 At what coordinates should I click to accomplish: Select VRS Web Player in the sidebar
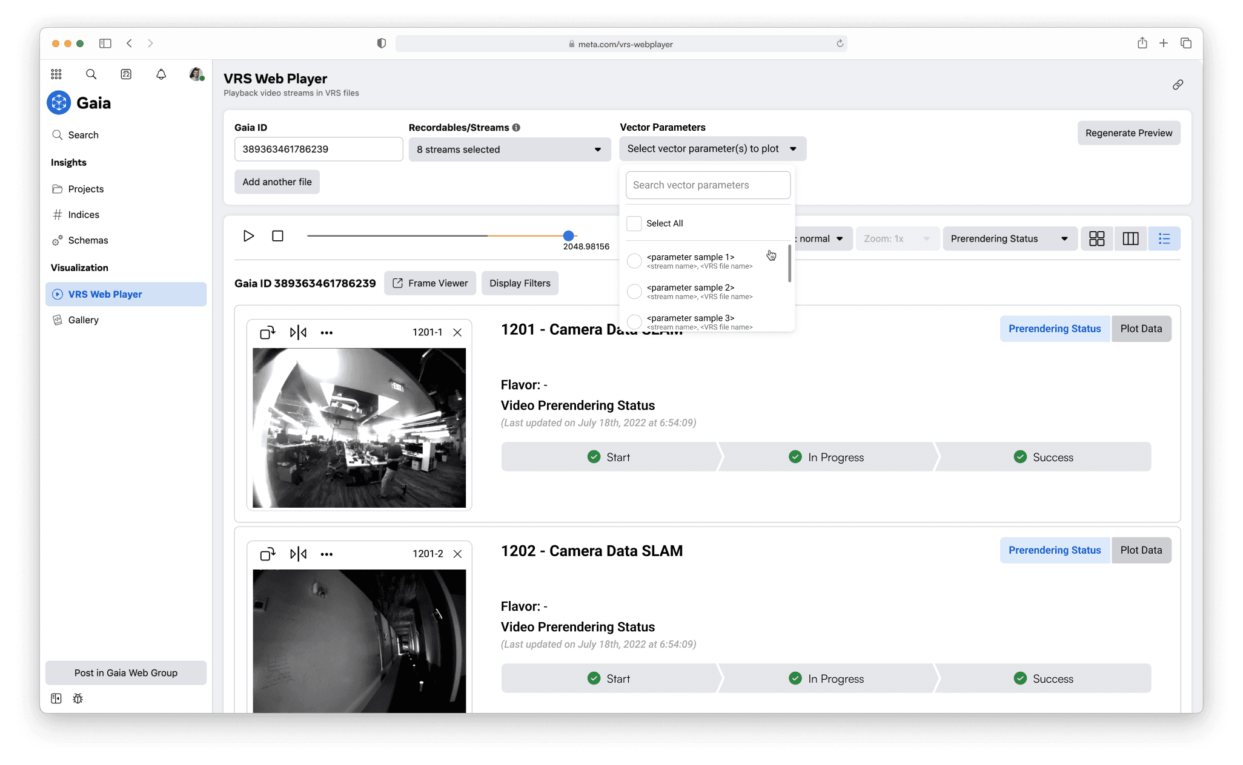pyautogui.click(x=126, y=294)
